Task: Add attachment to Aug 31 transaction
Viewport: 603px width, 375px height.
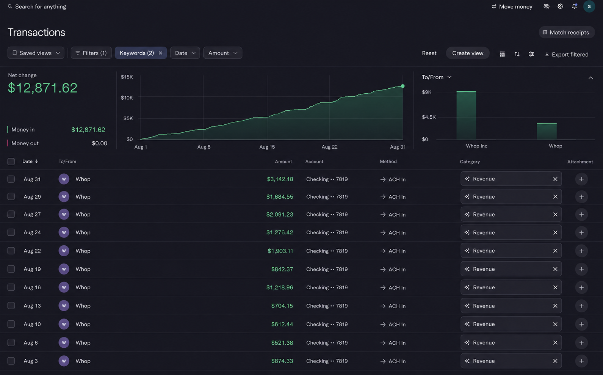Action: pyautogui.click(x=581, y=179)
